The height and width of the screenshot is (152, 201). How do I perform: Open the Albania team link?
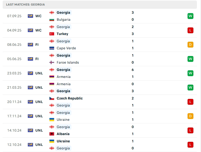[x=63, y=134]
